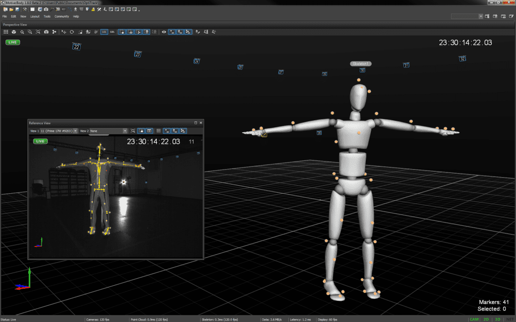Expand the layout dropdown at top right
Screen dimensions: 516x322
[x=481, y=17]
